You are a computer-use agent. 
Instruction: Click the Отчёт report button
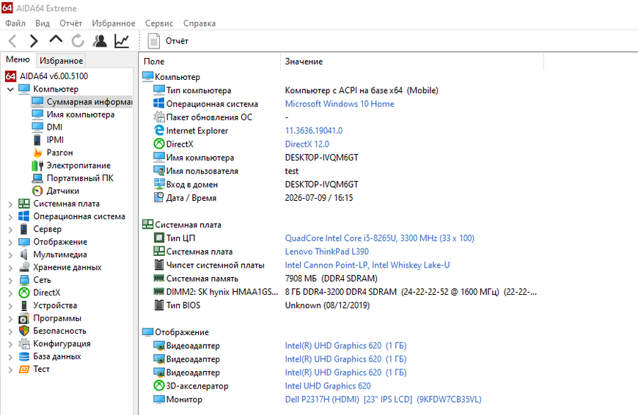168,41
